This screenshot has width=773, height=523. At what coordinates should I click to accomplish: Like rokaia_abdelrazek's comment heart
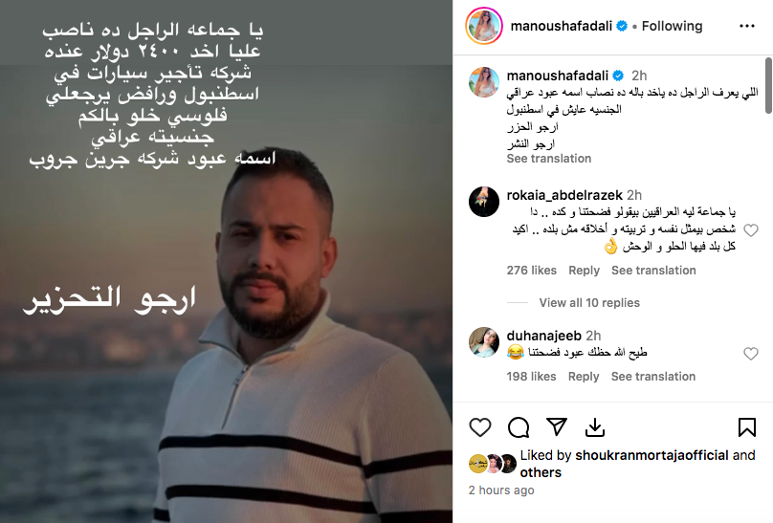point(750,230)
